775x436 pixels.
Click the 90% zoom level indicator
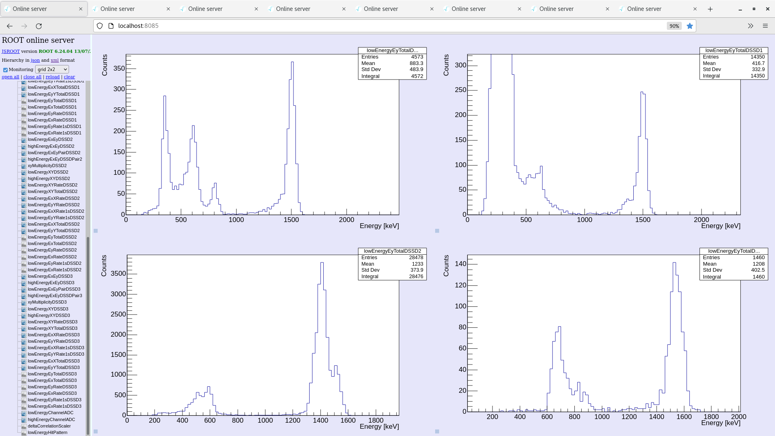coord(674,26)
